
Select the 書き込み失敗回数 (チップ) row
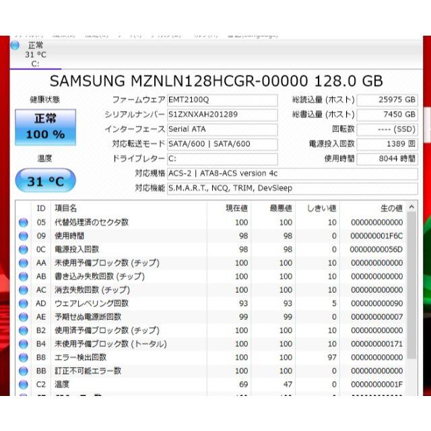click(x=211, y=276)
